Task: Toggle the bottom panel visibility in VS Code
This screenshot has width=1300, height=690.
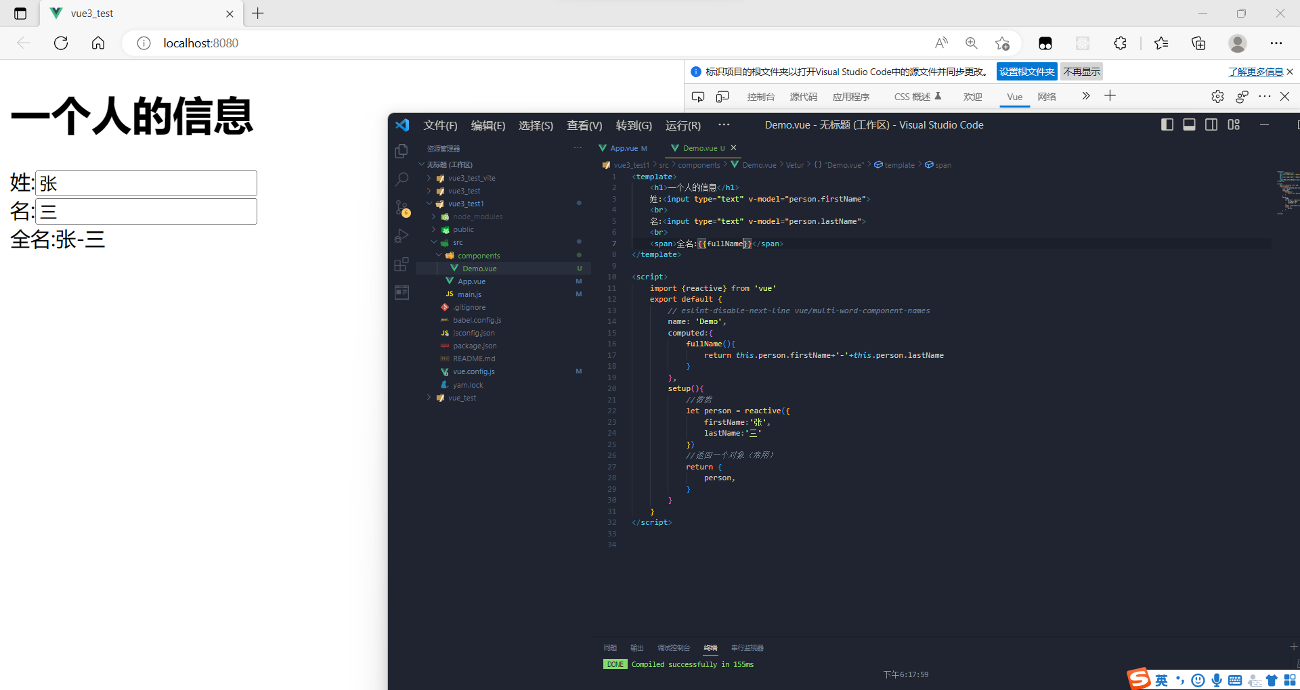Action: point(1189,124)
